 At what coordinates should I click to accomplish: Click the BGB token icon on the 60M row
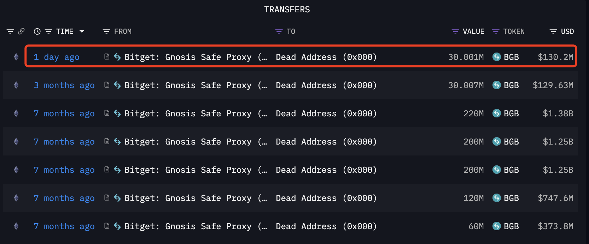[497, 226]
